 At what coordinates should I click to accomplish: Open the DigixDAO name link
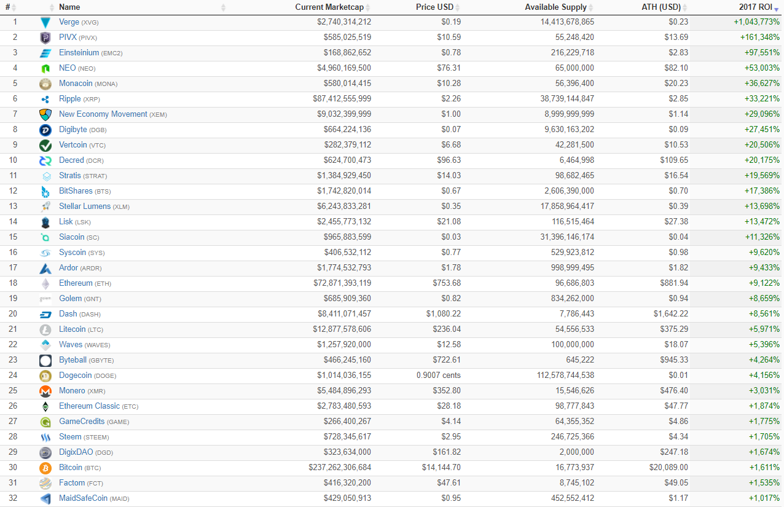coord(76,452)
